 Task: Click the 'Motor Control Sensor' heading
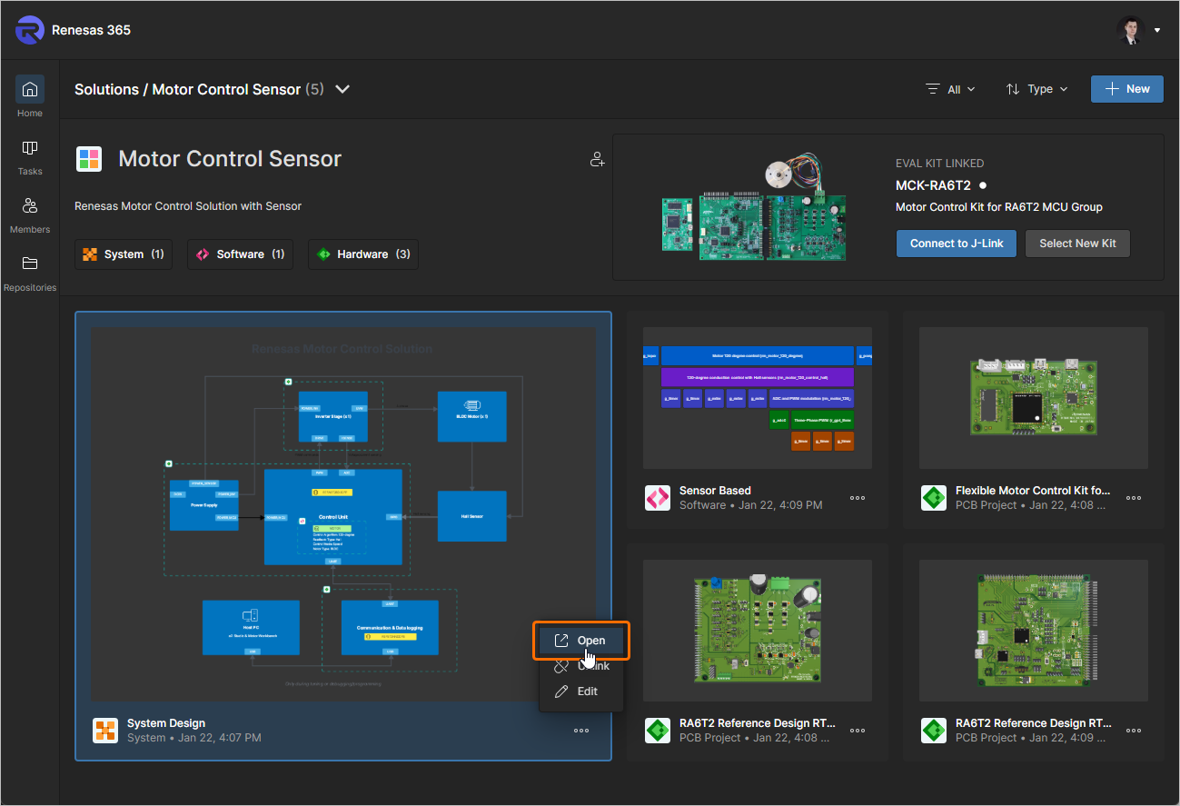231,159
